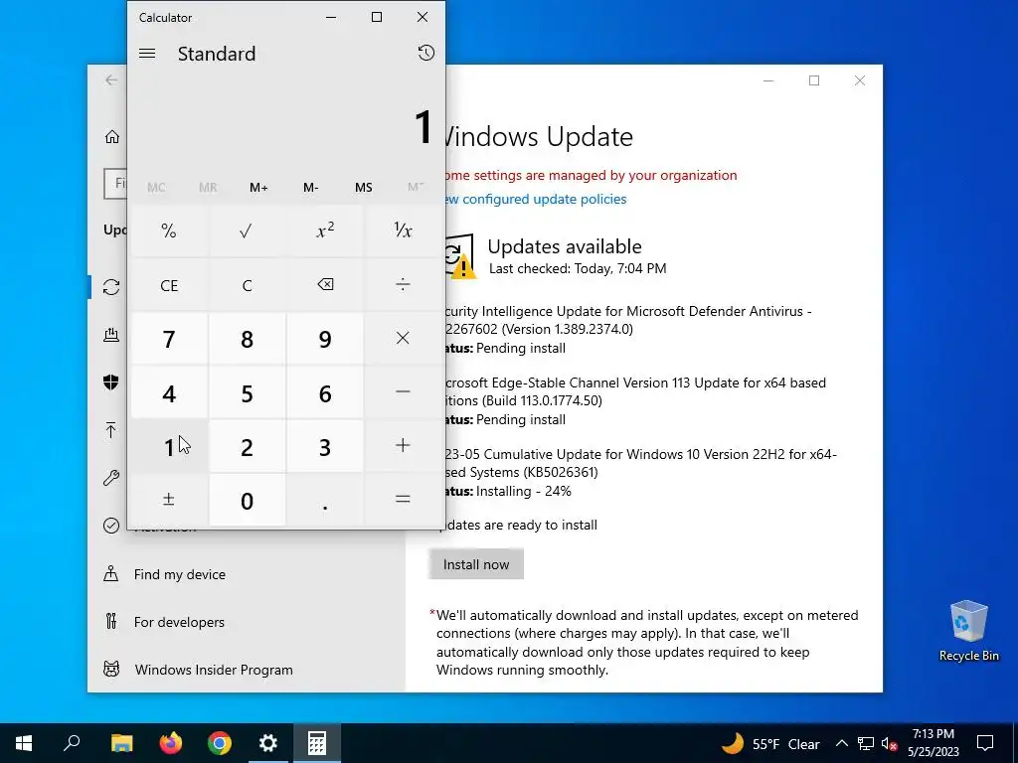
Task: Click the digit 7 key
Action: tap(169, 338)
